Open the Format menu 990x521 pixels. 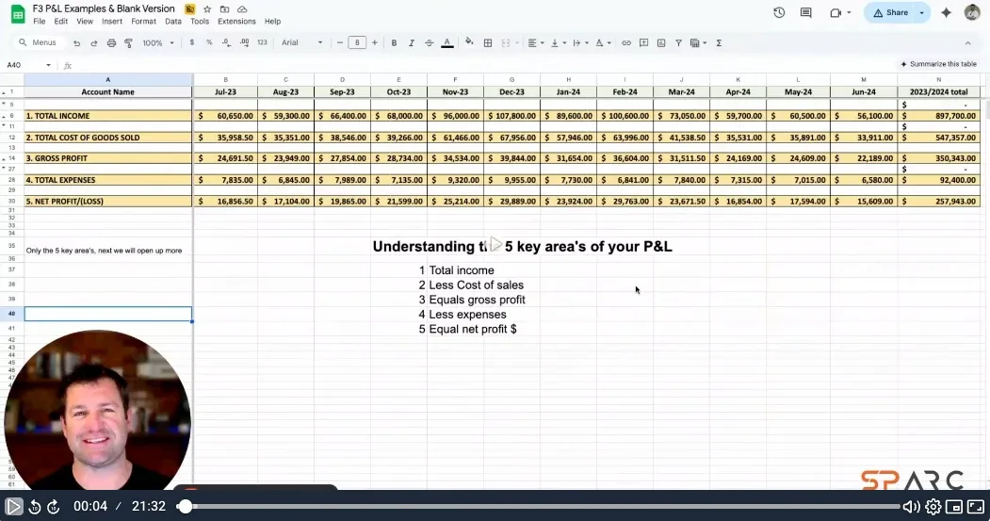(143, 22)
